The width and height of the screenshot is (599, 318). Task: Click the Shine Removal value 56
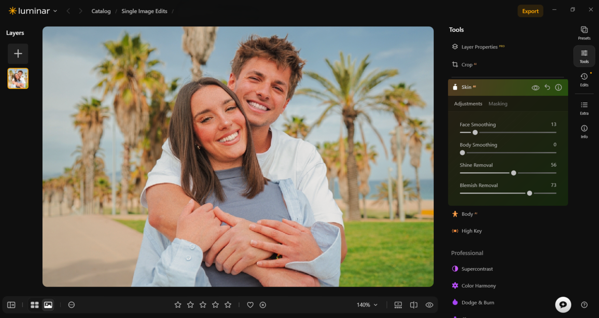click(x=554, y=164)
